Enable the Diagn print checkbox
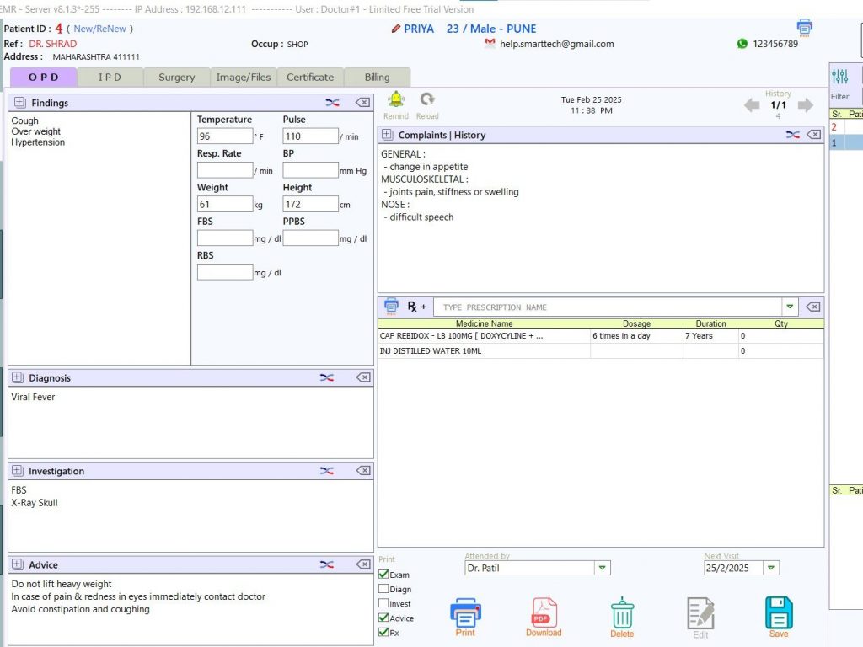Screen dimensions: 863x647 point(384,589)
